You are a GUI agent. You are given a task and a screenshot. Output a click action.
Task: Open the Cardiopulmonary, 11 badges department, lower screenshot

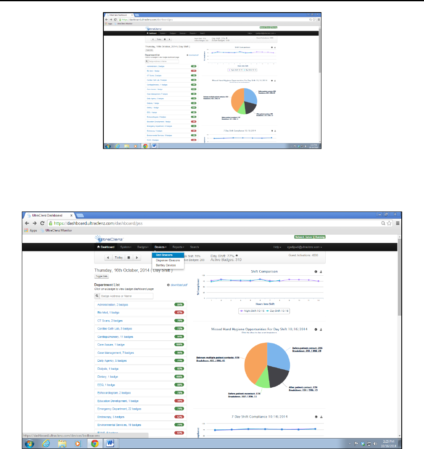140,337
